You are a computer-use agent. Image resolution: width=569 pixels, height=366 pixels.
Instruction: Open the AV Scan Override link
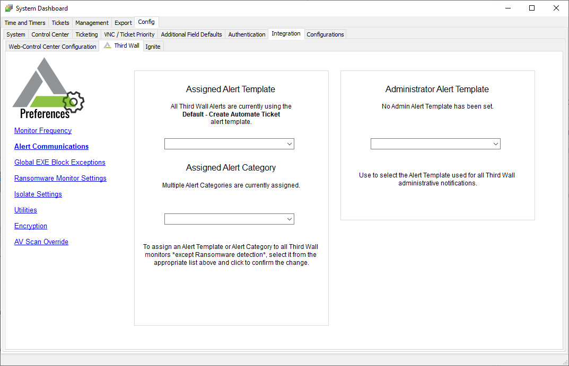[x=41, y=242]
